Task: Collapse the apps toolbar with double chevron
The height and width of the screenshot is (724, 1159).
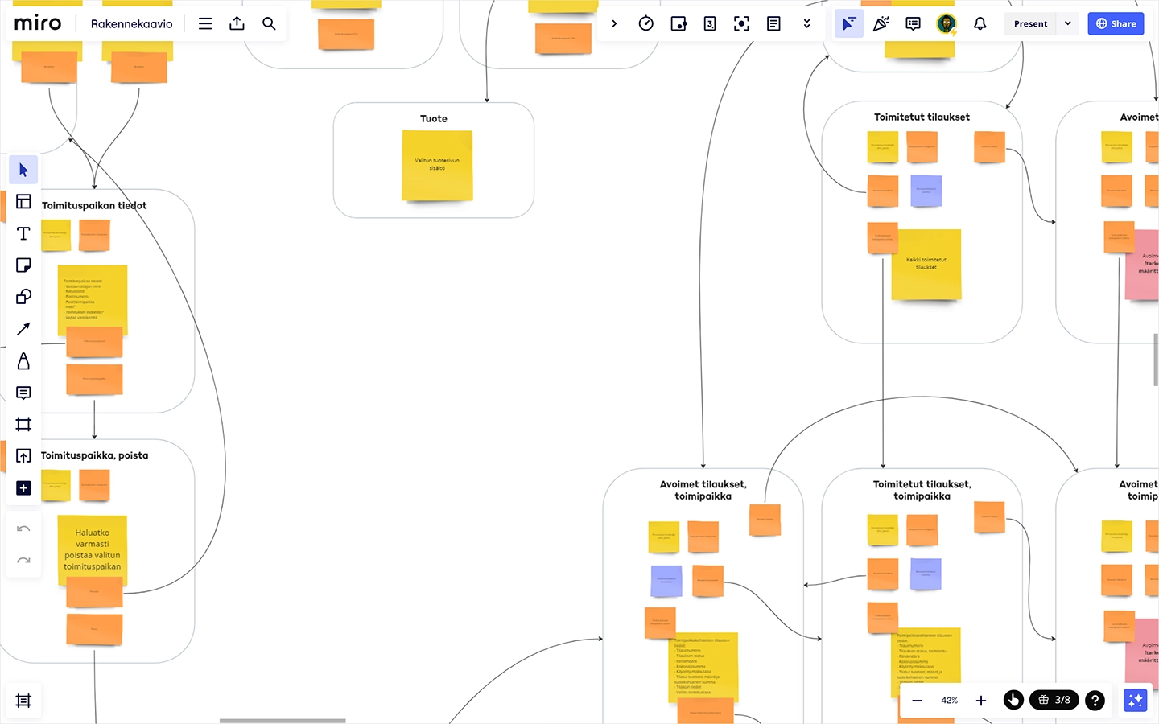Action: 807,23
